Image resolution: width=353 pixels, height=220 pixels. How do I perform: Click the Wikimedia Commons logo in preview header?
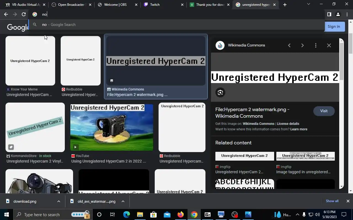pos(220,45)
